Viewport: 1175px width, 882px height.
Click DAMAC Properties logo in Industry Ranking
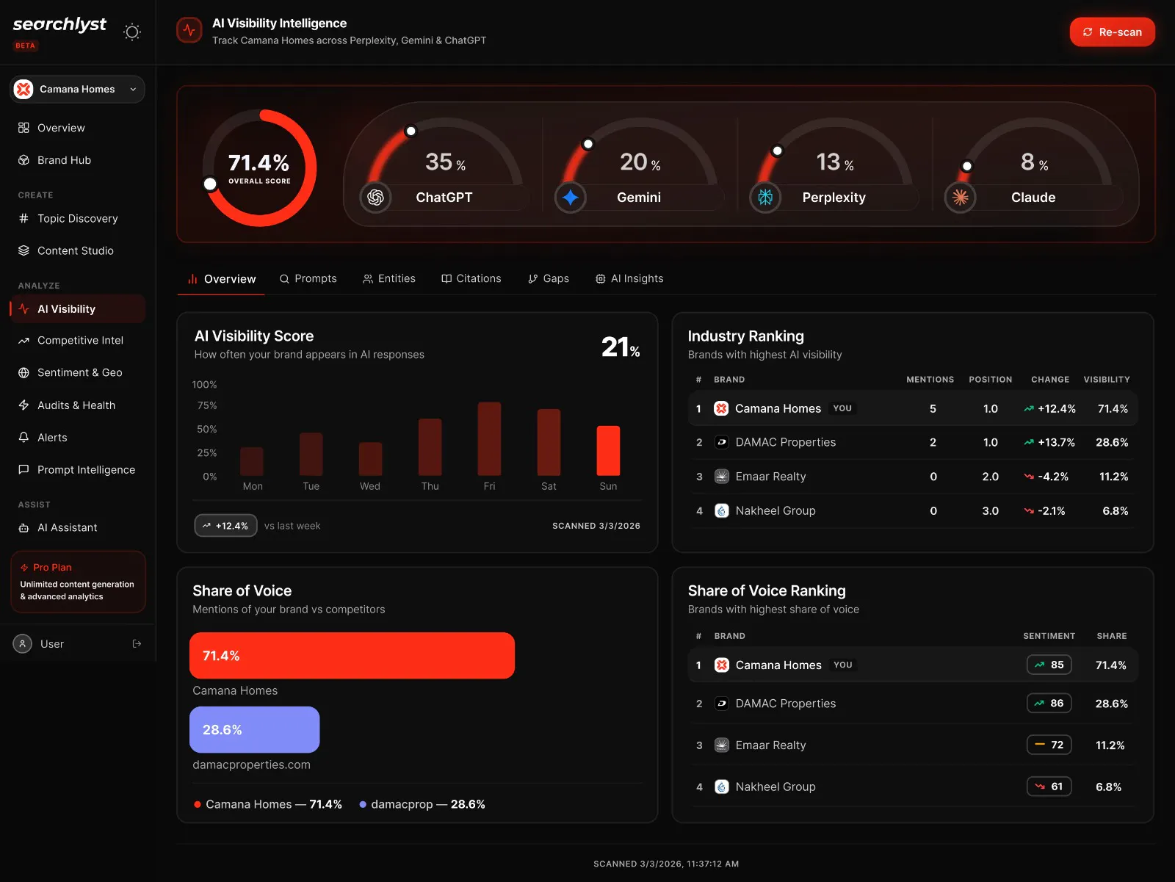(x=721, y=442)
